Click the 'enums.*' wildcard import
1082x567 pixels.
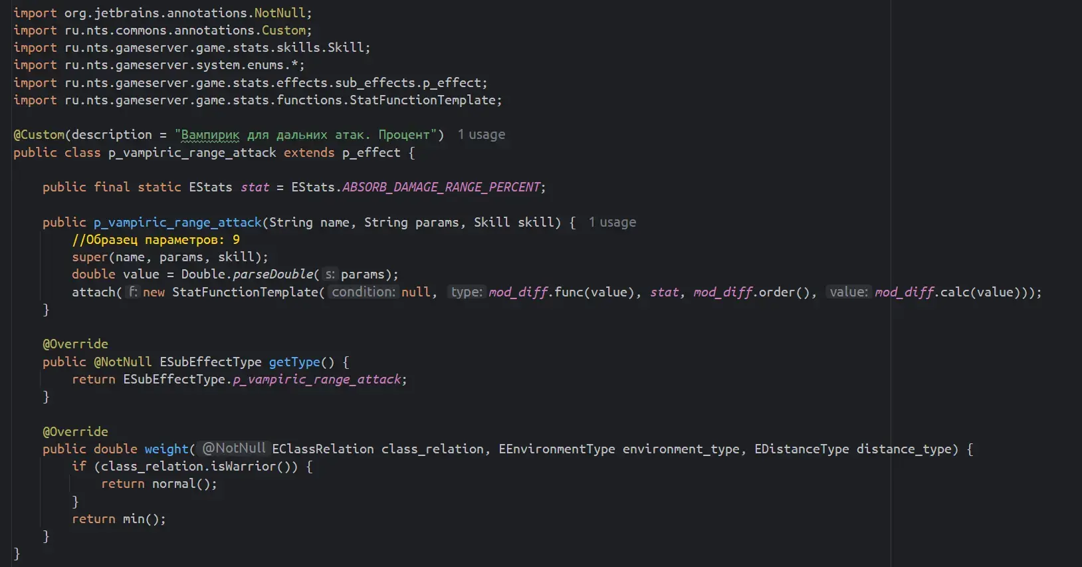272,65
